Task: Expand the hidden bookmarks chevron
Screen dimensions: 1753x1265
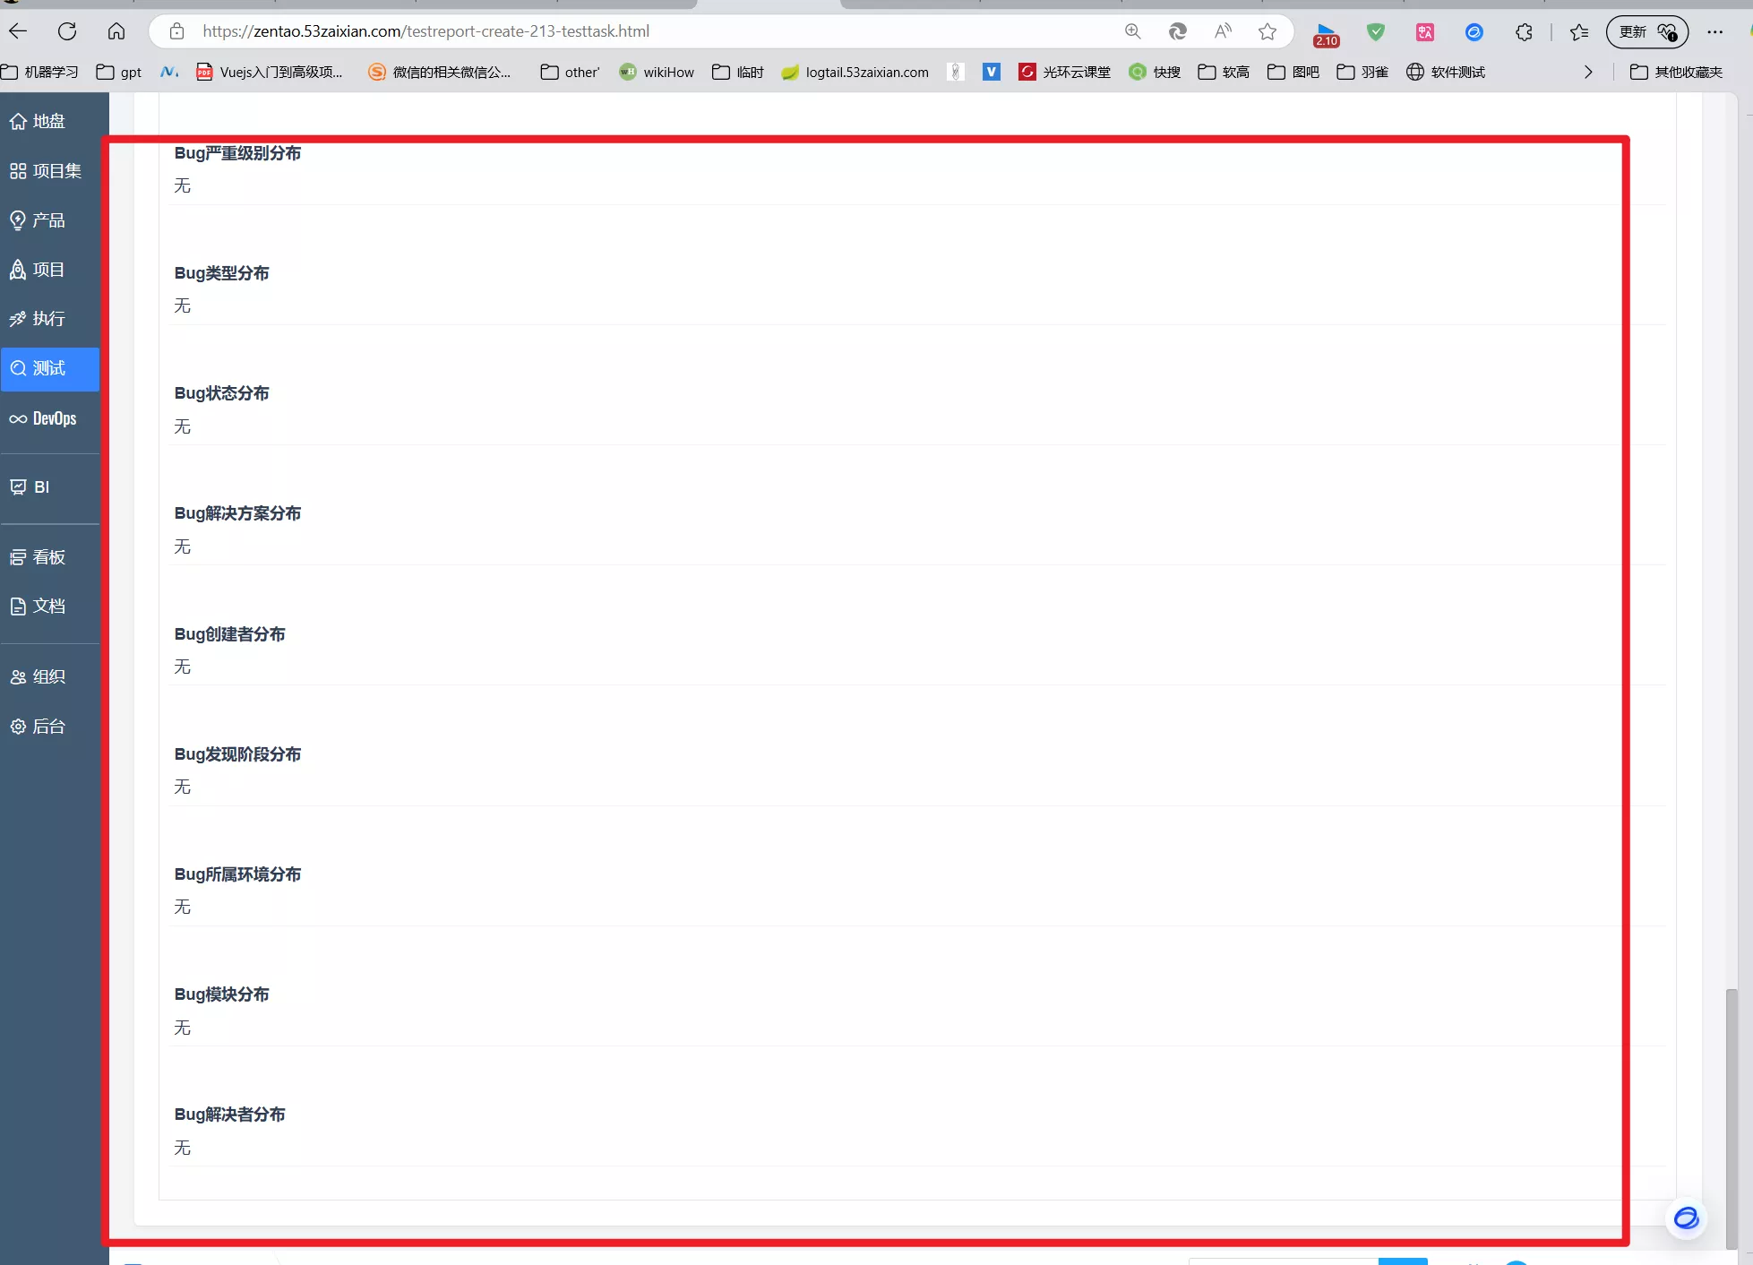Action: point(1588,72)
